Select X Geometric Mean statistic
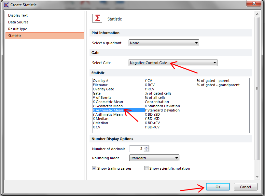The image size is (265, 196). click(x=108, y=102)
